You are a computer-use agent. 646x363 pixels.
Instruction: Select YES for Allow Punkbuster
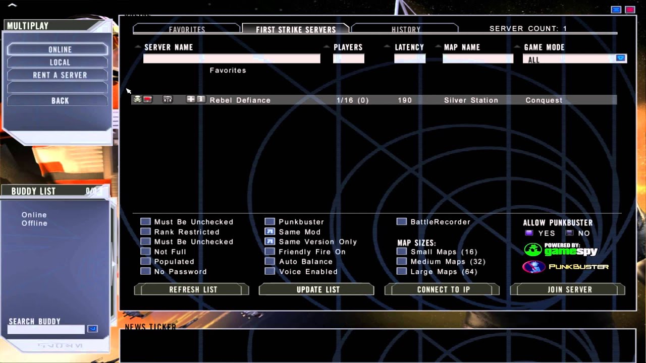[x=529, y=233]
